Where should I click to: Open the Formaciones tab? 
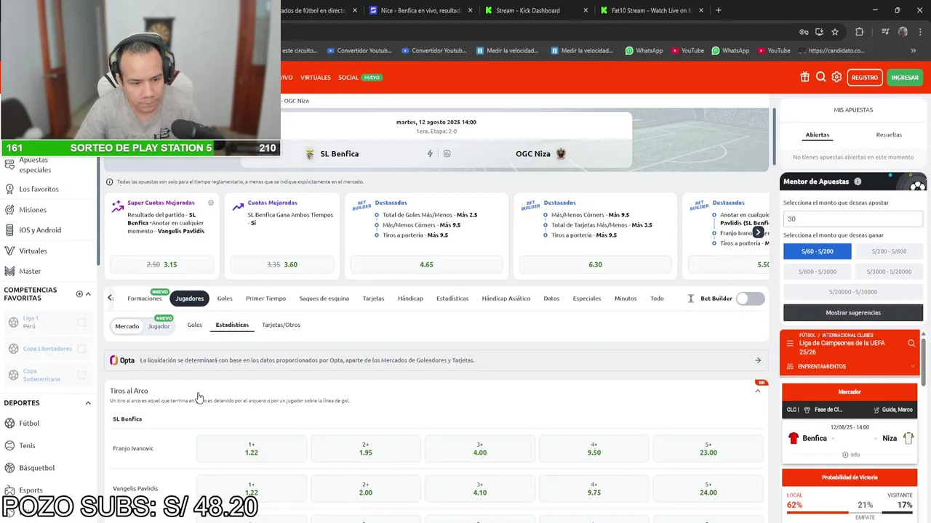(x=145, y=298)
